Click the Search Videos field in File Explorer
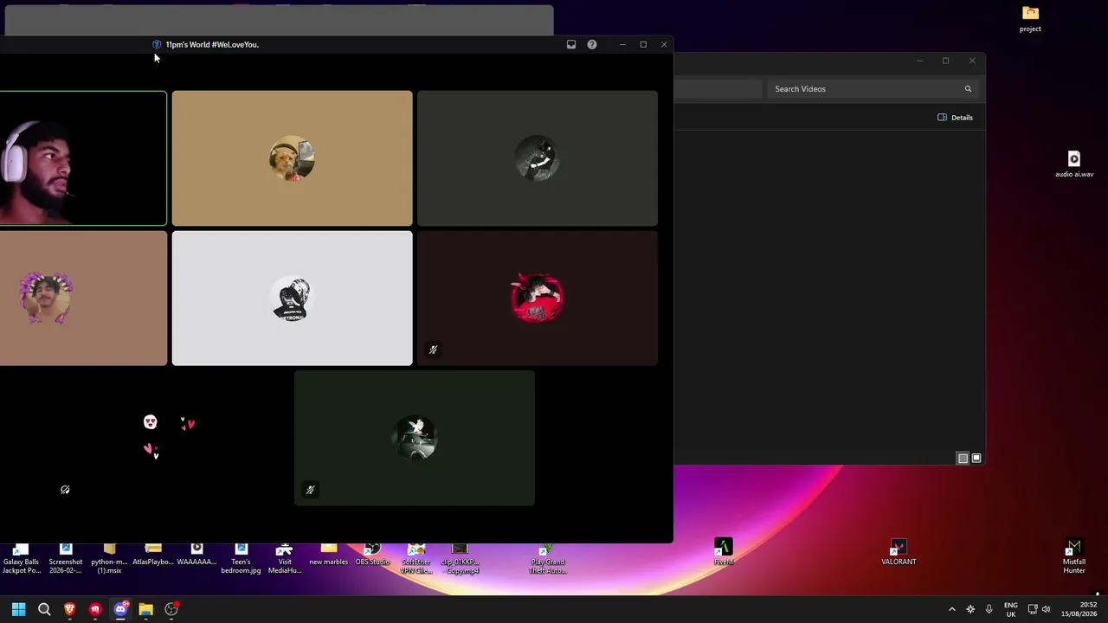Viewport: 1108px width, 623px height. coord(873,89)
